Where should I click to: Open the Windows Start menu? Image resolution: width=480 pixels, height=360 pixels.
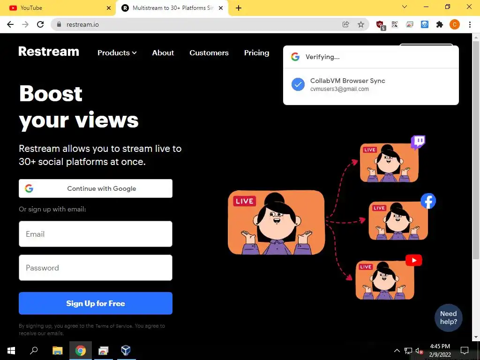click(11, 351)
